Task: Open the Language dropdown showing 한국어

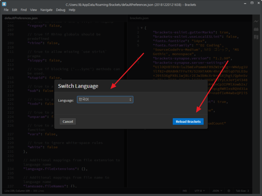Action: pyautogui.click(x=105, y=100)
